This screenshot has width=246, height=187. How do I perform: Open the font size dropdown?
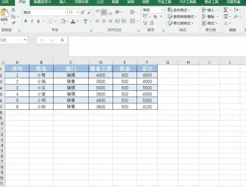77,13
